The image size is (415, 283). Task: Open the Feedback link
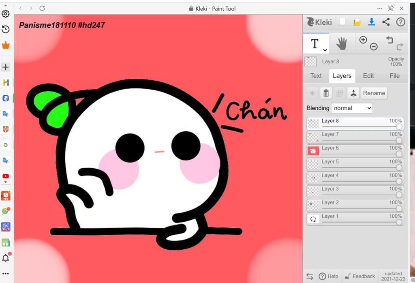[360, 277]
